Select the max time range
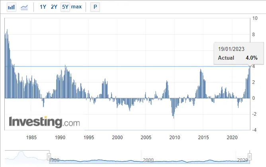The width and height of the screenshot is (266, 167). point(76,7)
